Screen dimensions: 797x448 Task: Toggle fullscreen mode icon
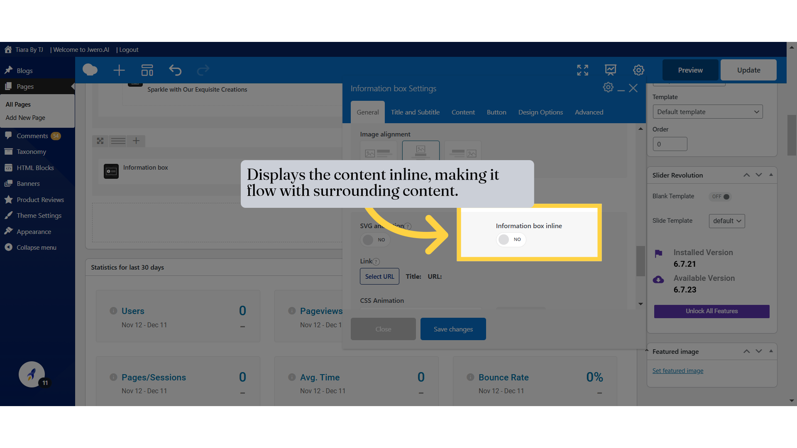tap(582, 70)
